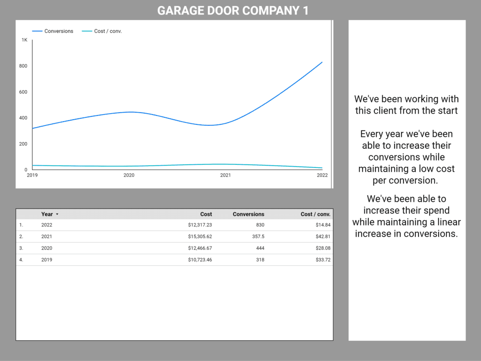
Task: Select the Cost column header
Action: (206, 214)
